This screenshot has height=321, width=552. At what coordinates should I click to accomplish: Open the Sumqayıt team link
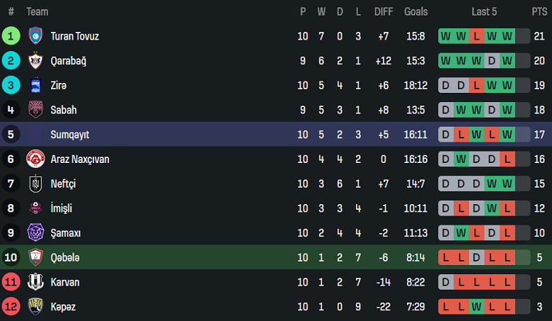point(69,135)
